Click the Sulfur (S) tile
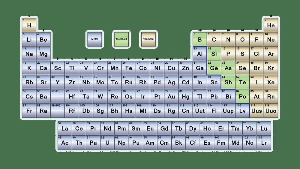This screenshot has width=300, height=169. pos(242,54)
